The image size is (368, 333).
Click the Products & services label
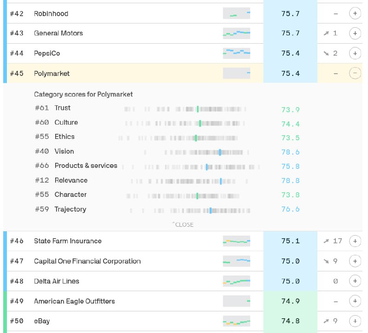tap(86, 166)
